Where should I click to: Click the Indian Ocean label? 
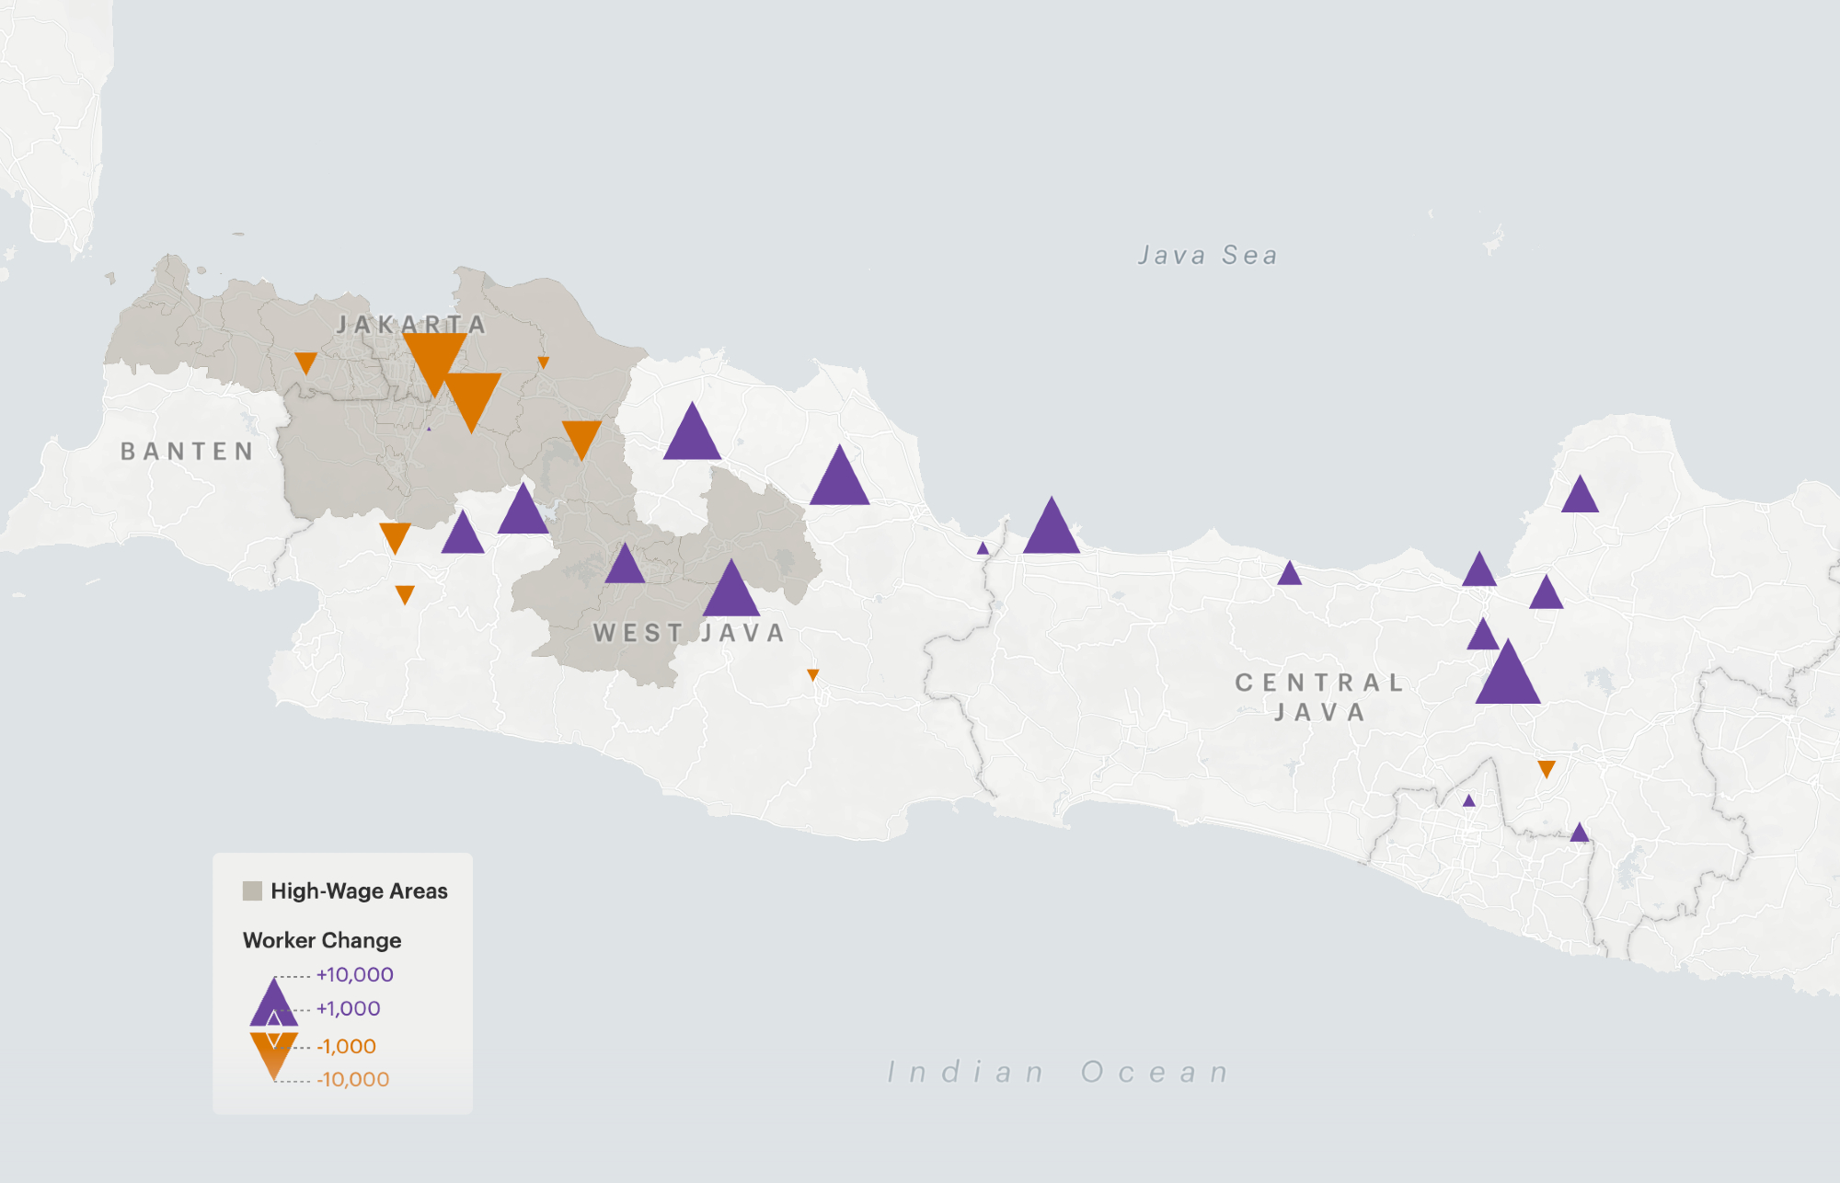point(1058,1072)
